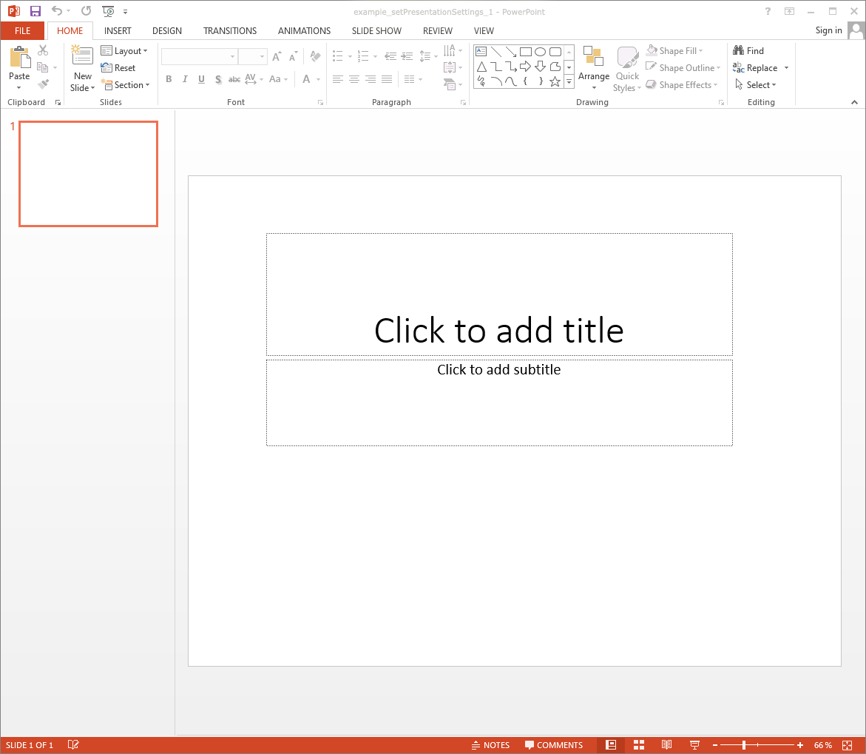
Task: Center align text
Action: [354, 79]
